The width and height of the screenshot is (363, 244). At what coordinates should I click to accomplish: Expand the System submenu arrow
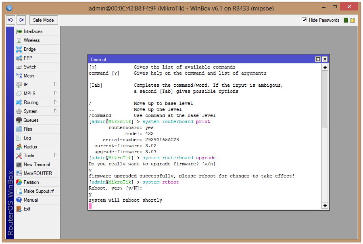pos(55,111)
